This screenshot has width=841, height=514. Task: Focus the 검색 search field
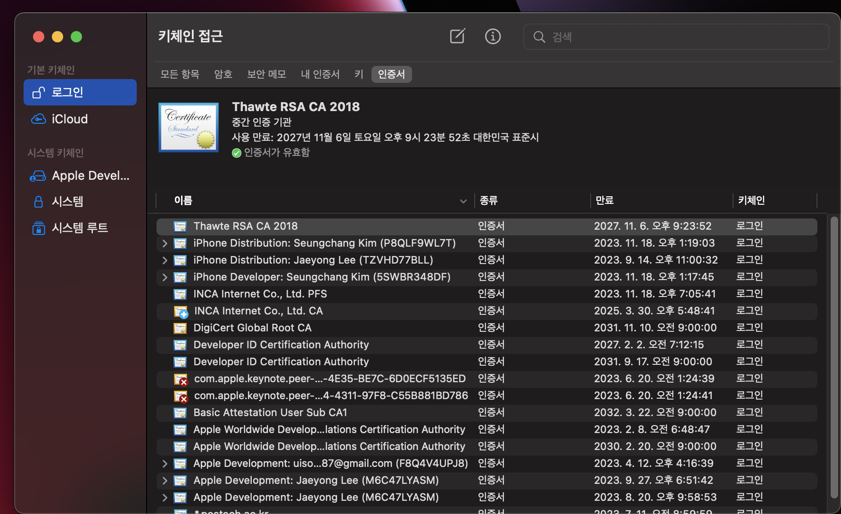click(x=676, y=37)
